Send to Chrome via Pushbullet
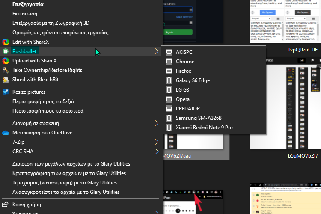This screenshot has width=321, height=214. (214, 62)
